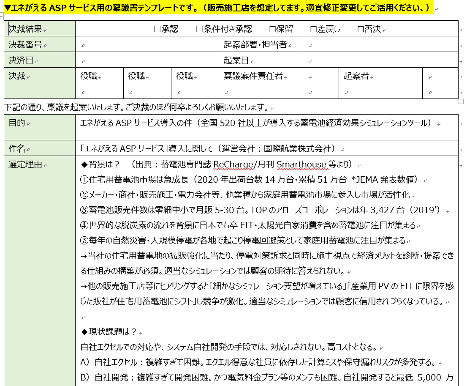
Task: Click the 決裁結果 label cell
Action: coord(40,29)
